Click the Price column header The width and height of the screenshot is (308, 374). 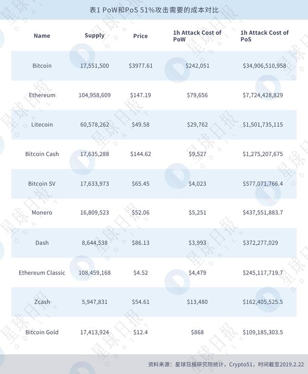point(141,36)
